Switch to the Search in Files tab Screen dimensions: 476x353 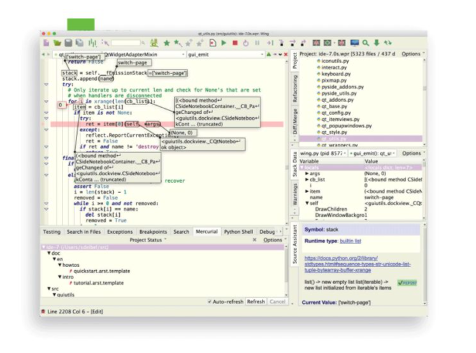pos(83,232)
